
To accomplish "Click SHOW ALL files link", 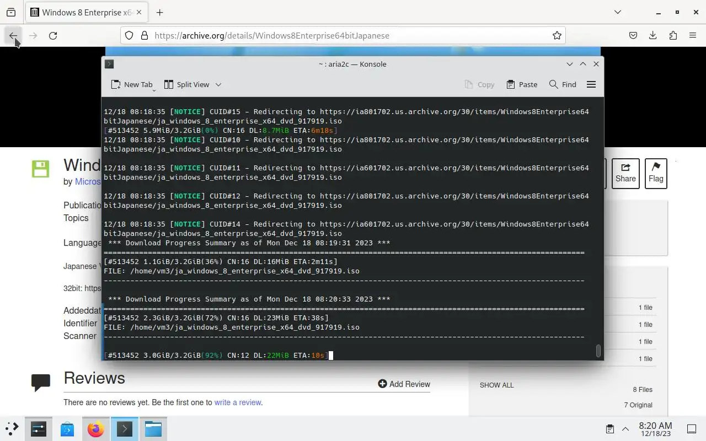I will pyautogui.click(x=496, y=385).
